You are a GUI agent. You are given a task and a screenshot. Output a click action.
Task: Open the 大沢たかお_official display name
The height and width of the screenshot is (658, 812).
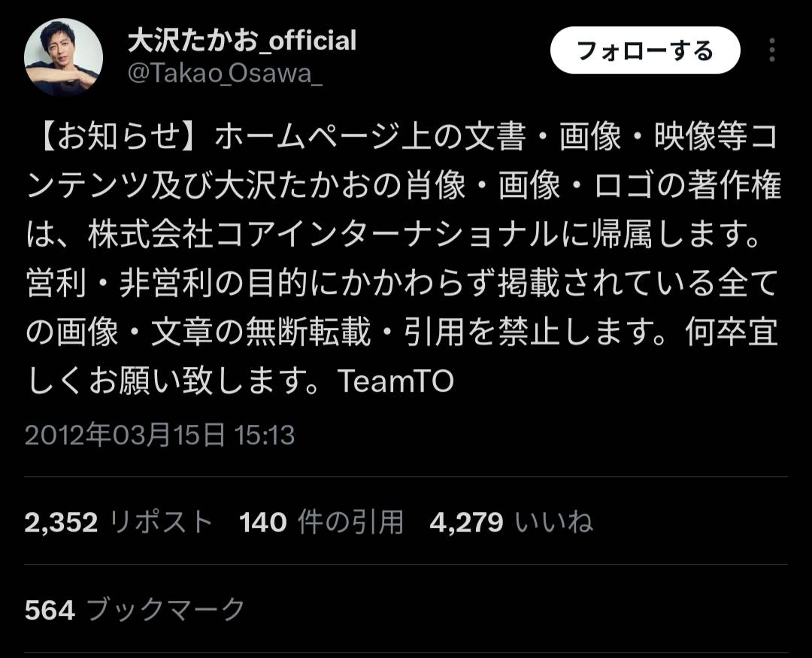[x=242, y=41]
